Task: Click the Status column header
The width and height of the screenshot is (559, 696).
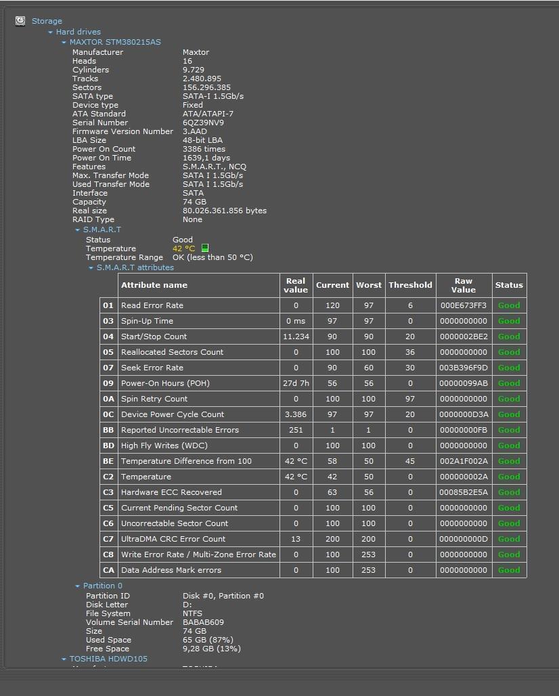Action: [x=509, y=286]
